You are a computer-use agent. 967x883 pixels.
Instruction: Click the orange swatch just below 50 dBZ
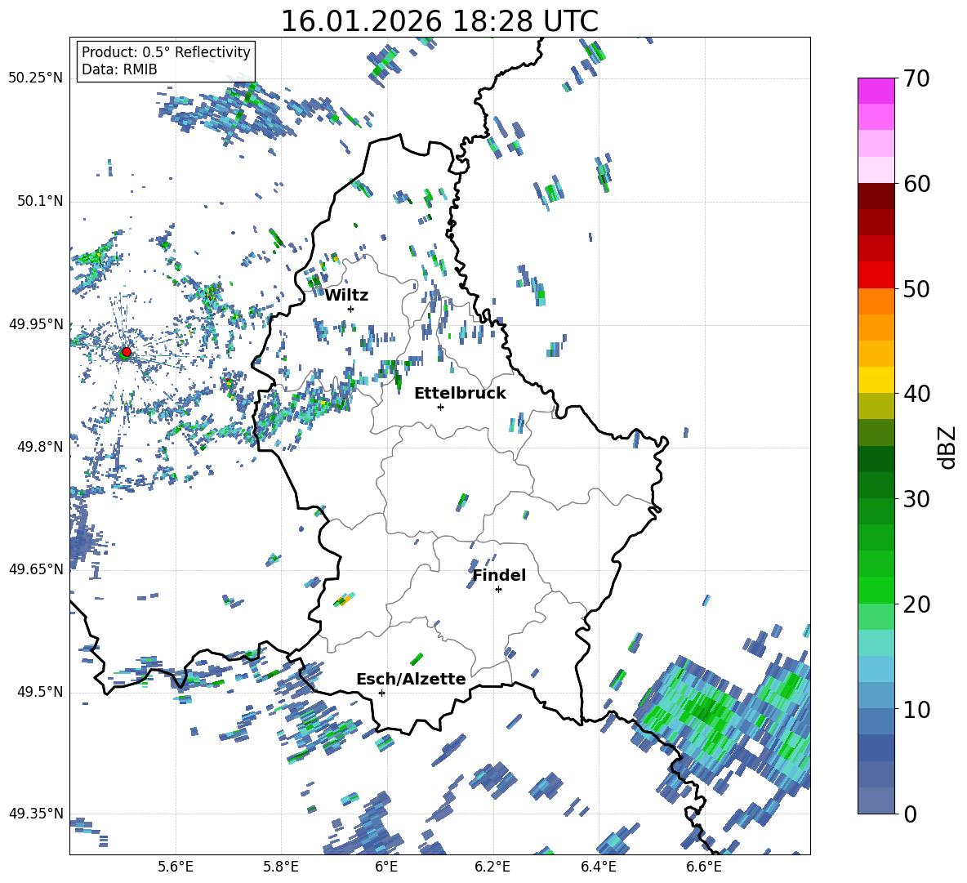[x=876, y=301]
